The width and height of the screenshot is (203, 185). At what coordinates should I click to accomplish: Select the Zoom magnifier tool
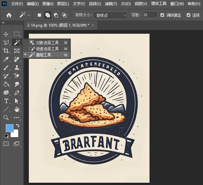pyautogui.click(x=6, y=118)
